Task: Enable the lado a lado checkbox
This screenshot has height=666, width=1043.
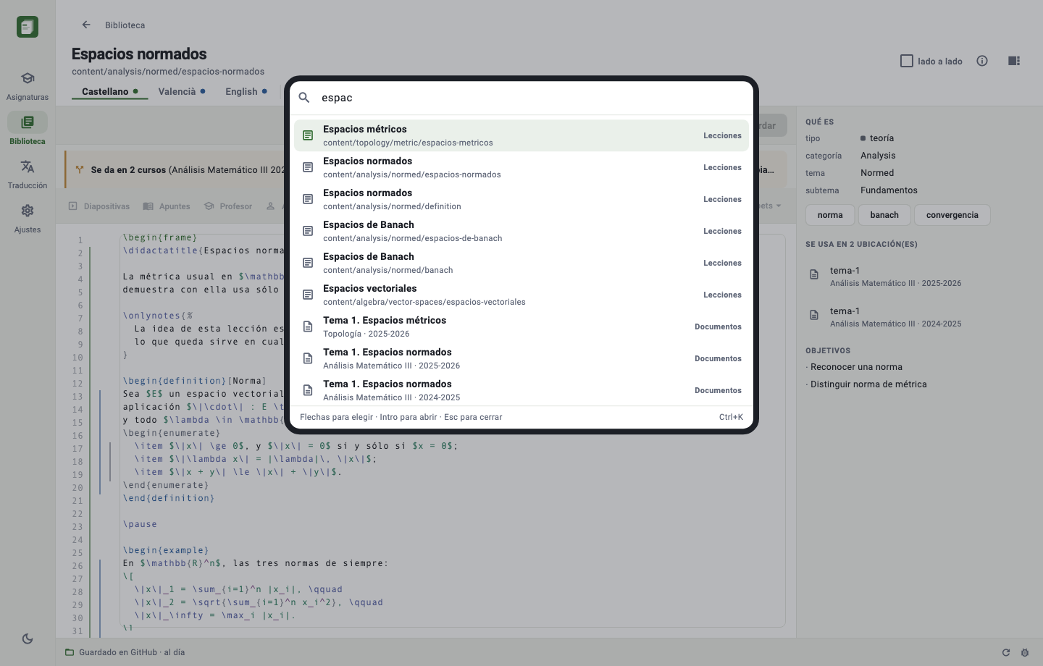Action: (x=907, y=61)
